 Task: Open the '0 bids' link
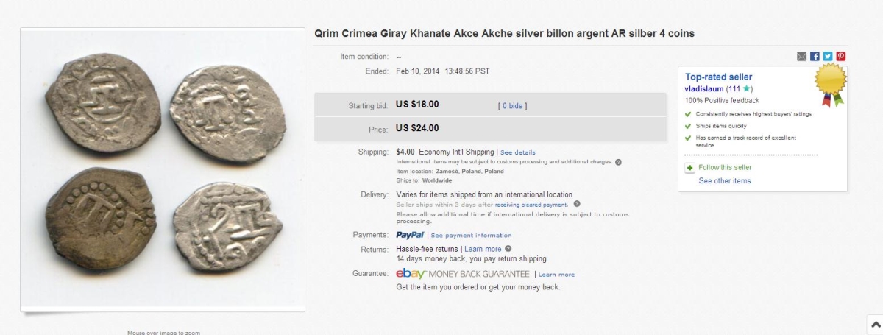click(513, 106)
